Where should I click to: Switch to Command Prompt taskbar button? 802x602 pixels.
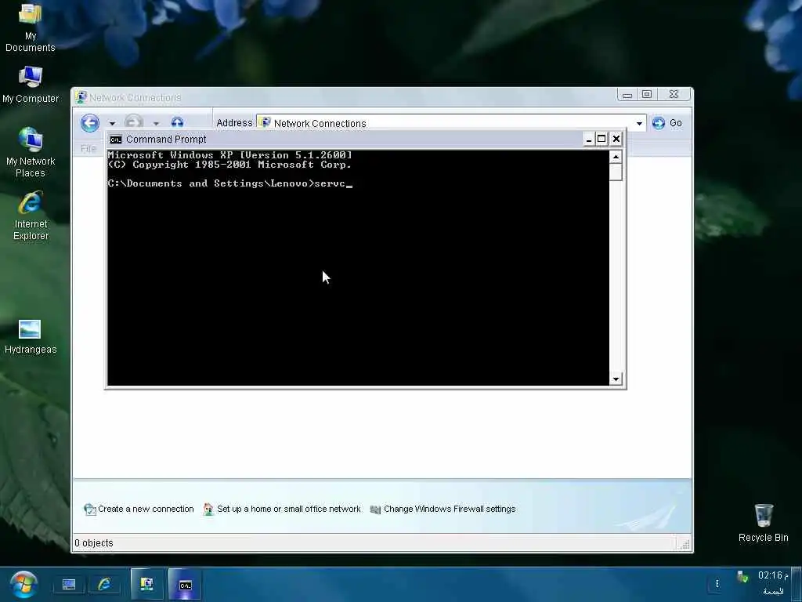coord(185,584)
